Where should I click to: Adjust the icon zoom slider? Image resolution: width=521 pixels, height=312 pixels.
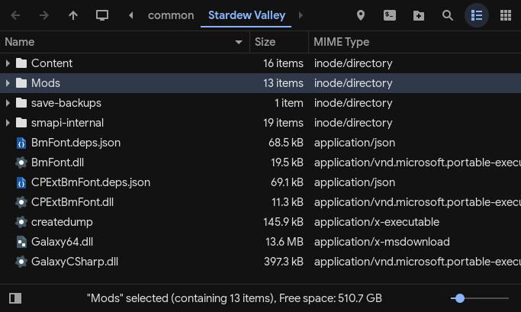(459, 298)
